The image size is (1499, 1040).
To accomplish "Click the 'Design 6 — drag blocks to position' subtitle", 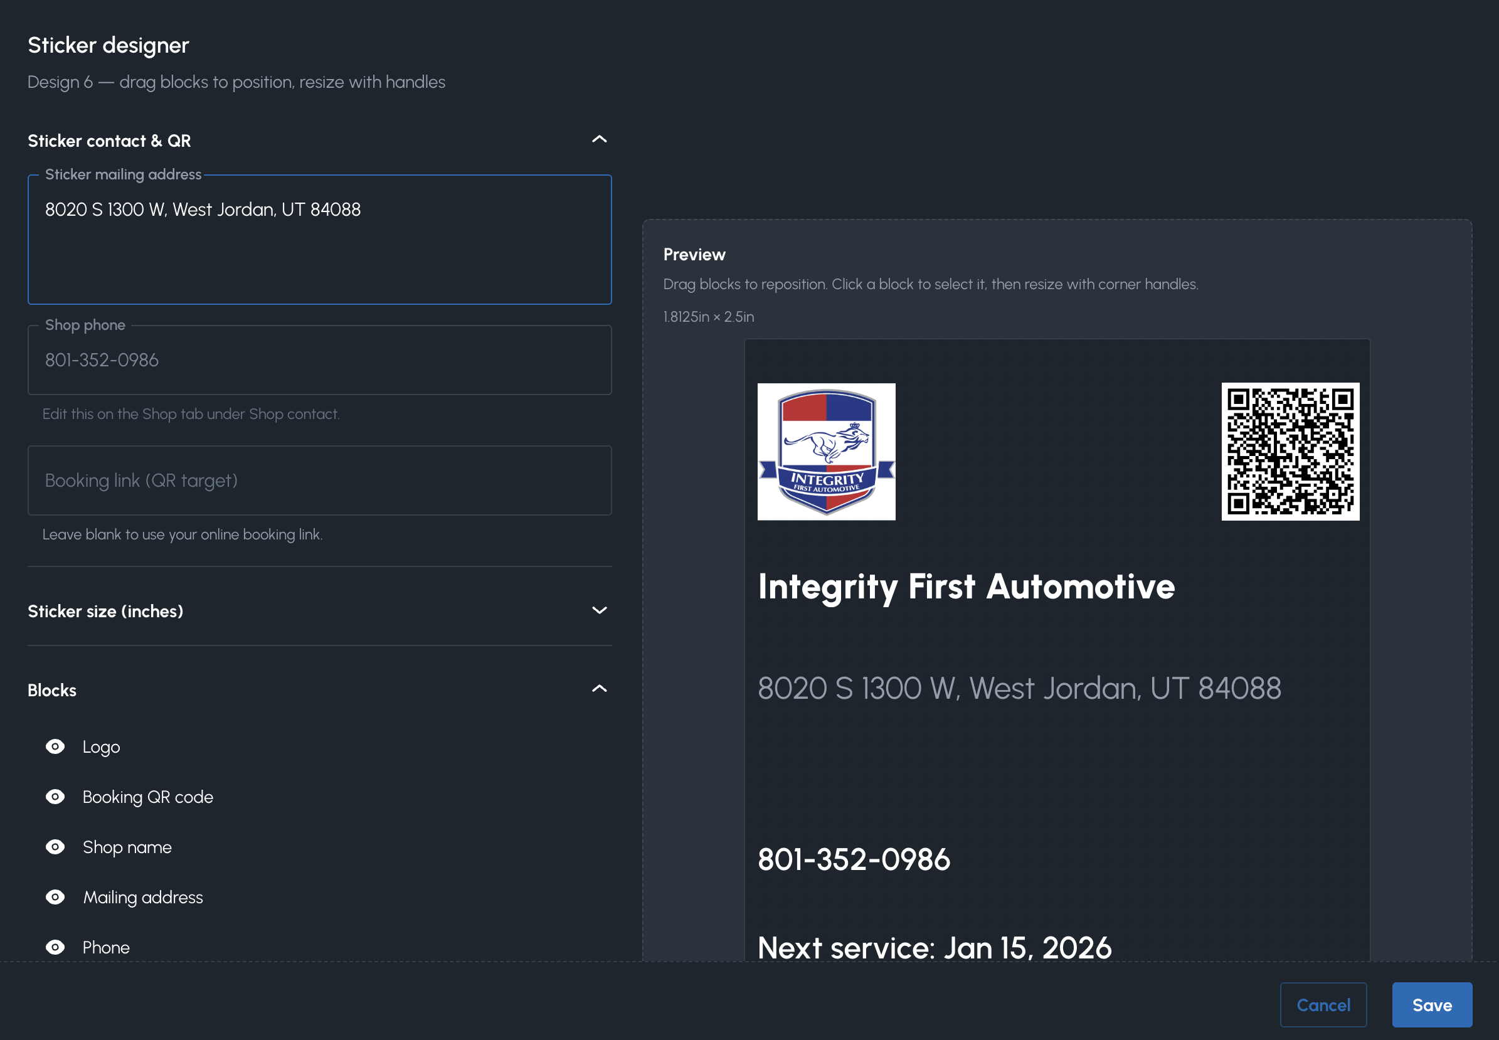I will [236, 82].
